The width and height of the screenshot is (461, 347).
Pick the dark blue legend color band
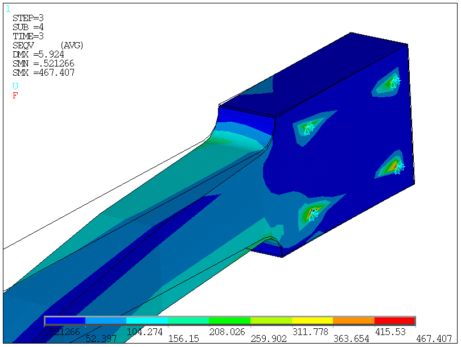[x=65, y=321]
